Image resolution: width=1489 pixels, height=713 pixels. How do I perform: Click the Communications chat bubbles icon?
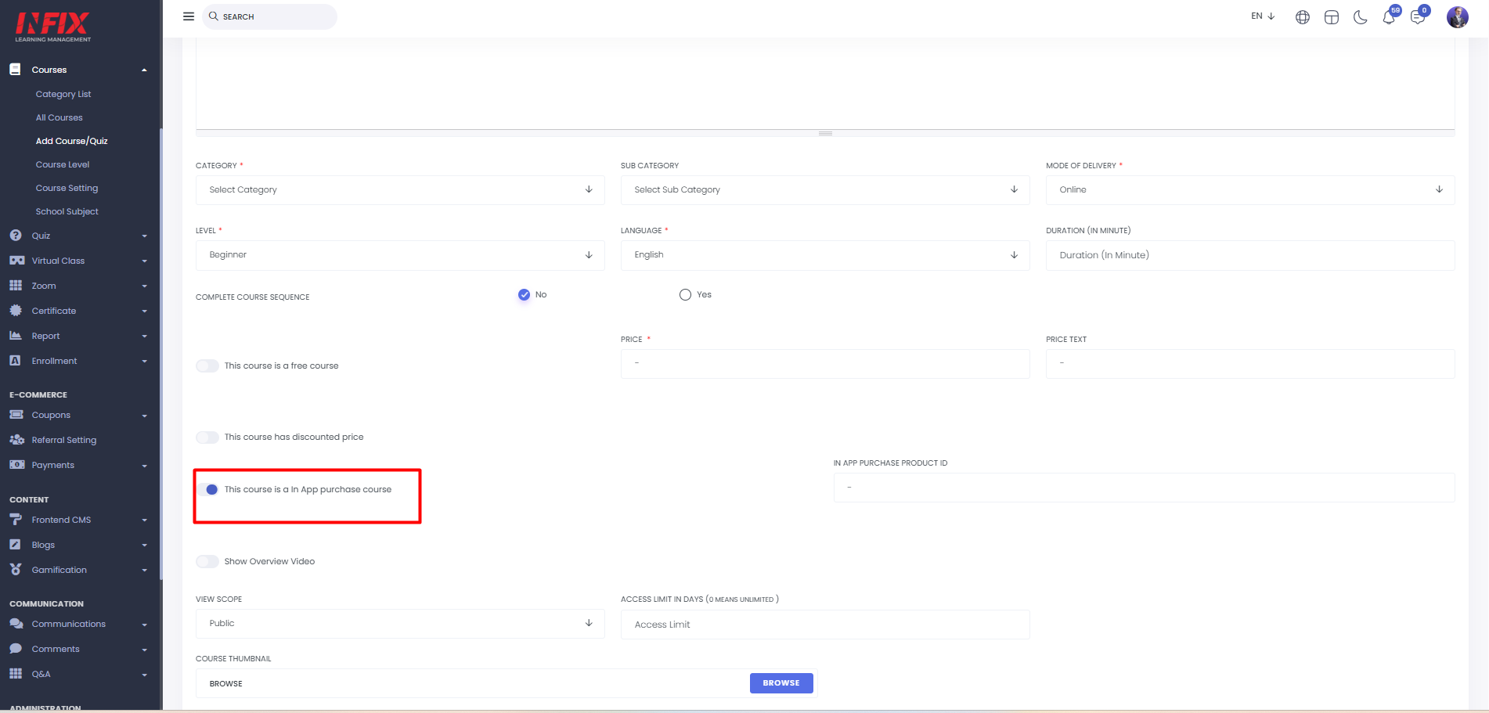[16, 624]
